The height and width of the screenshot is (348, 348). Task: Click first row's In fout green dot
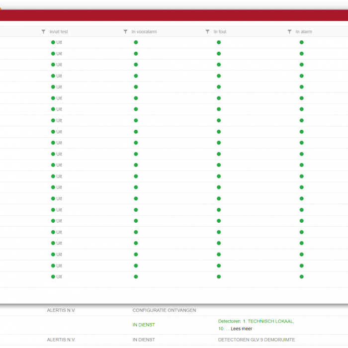(219, 42)
